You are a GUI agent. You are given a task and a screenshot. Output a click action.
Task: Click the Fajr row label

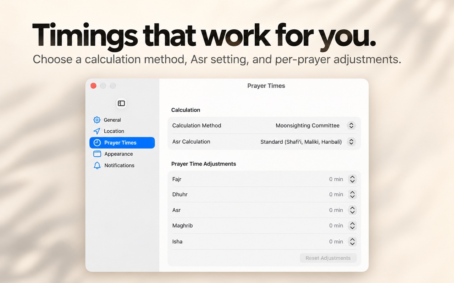[177, 179]
